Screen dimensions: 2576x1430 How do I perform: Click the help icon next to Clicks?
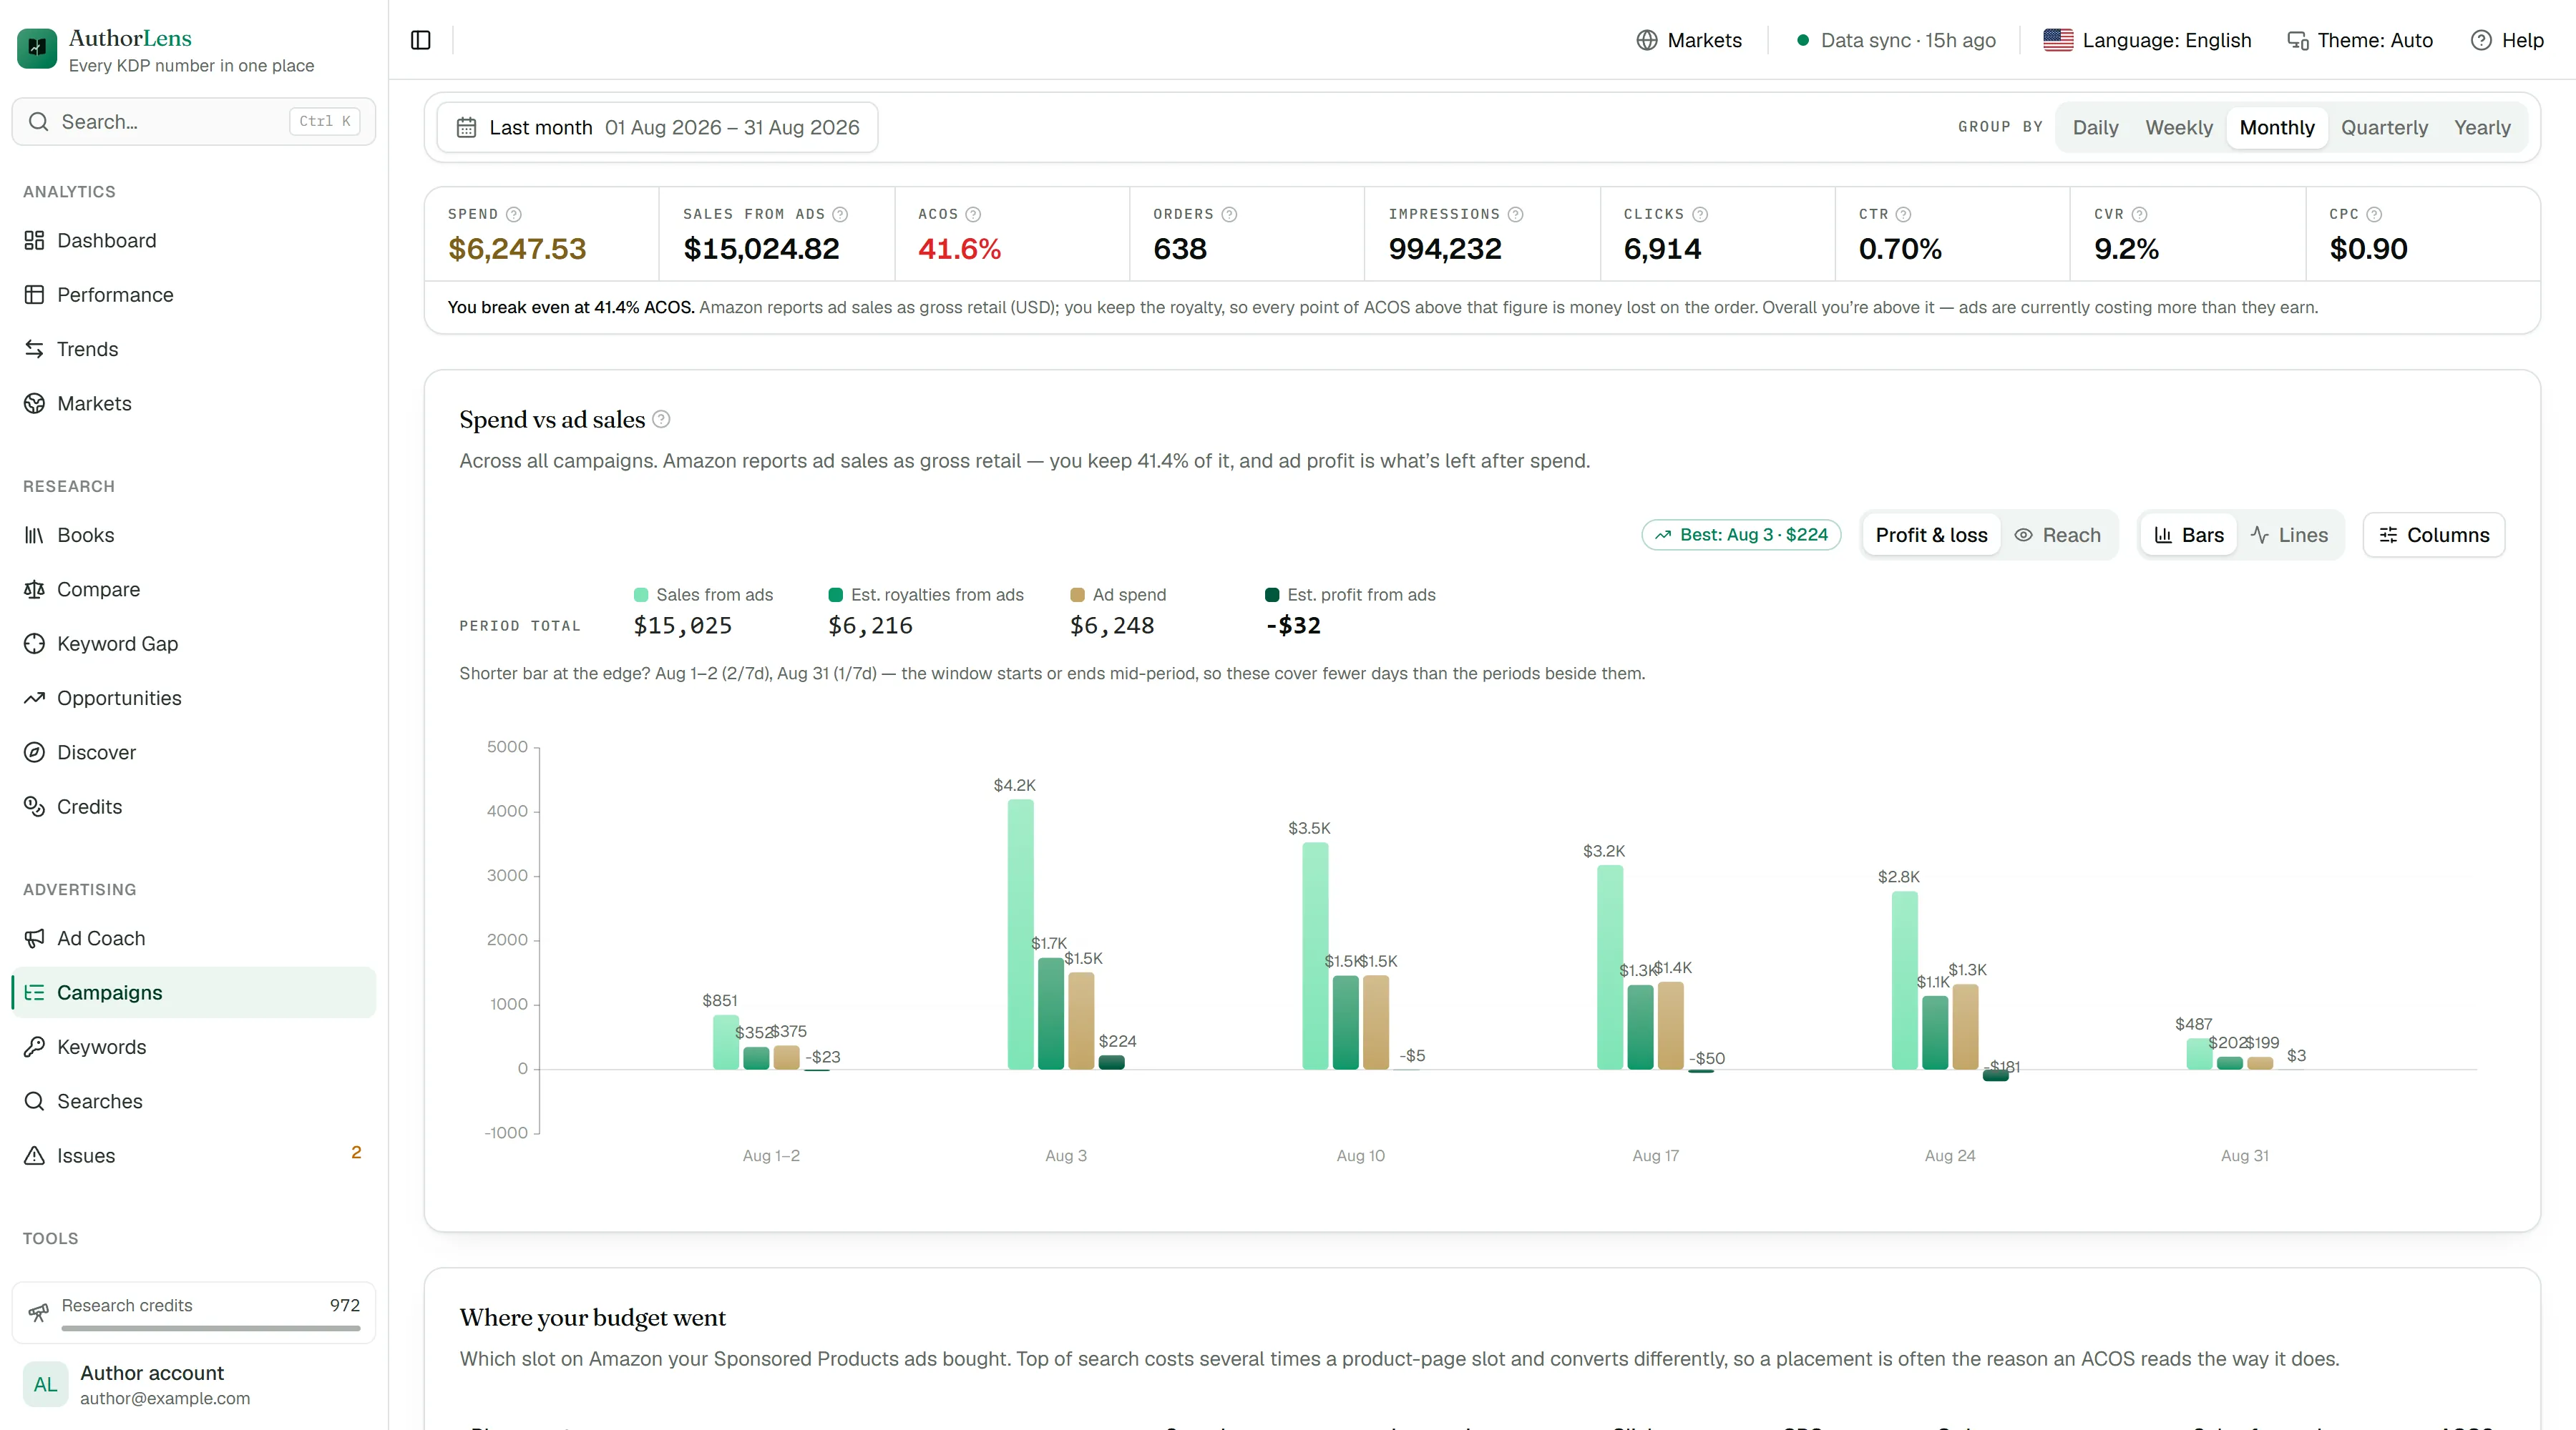pyautogui.click(x=1700, y=214)
